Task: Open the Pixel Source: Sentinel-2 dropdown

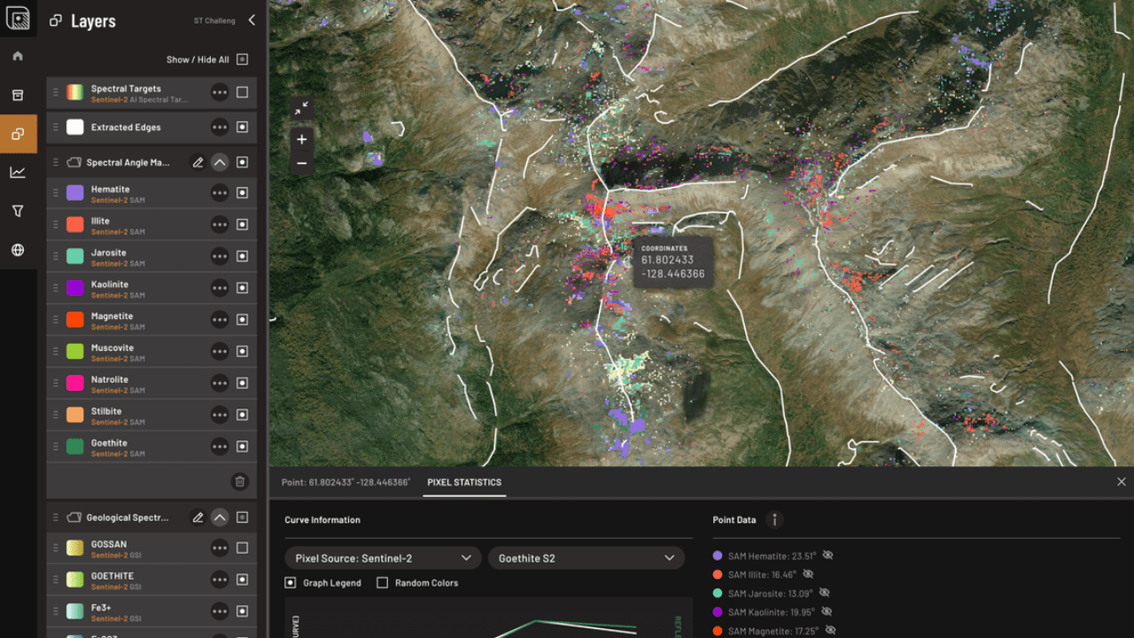Action: tap(383, 558)
